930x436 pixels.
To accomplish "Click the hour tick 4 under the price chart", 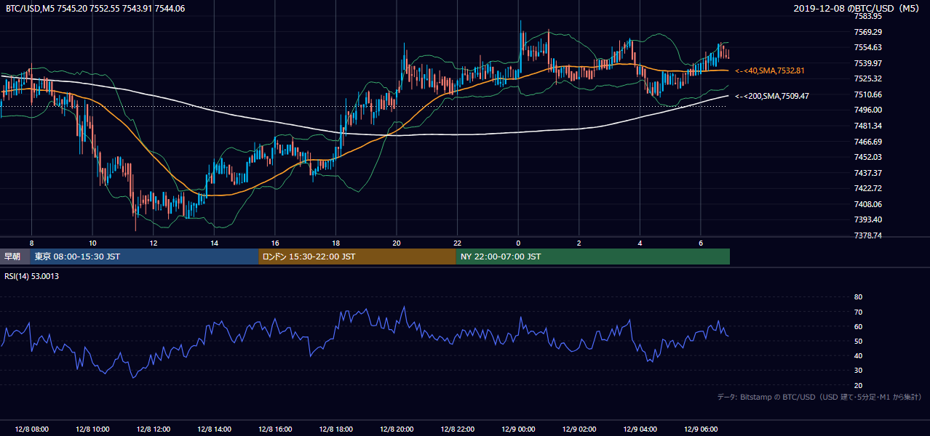I will click(640, 243).
